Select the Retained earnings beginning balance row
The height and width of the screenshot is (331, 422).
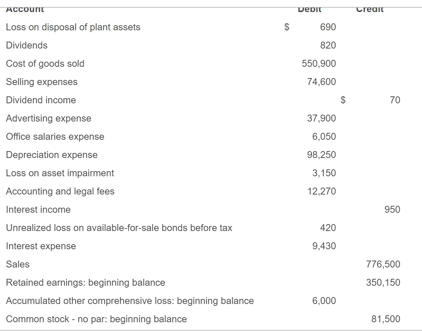[x=85, y=282]
